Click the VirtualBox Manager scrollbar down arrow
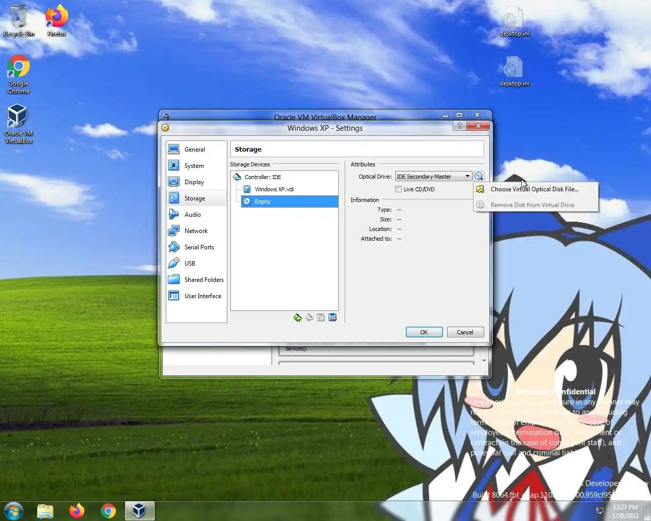The width and height of the screenshot is (651, 521). 484,360
